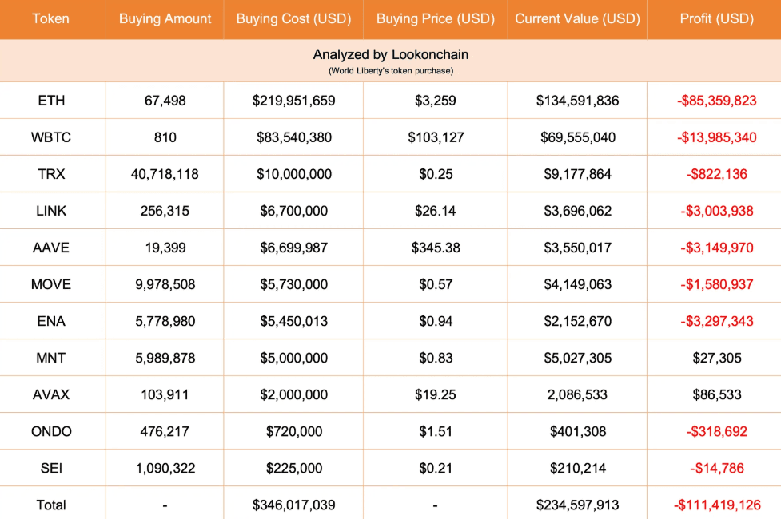This screenshot has height=519, width=781.
Task: Click the ONDO token cell
Action: pyautogui.click(x=51, y=431)
